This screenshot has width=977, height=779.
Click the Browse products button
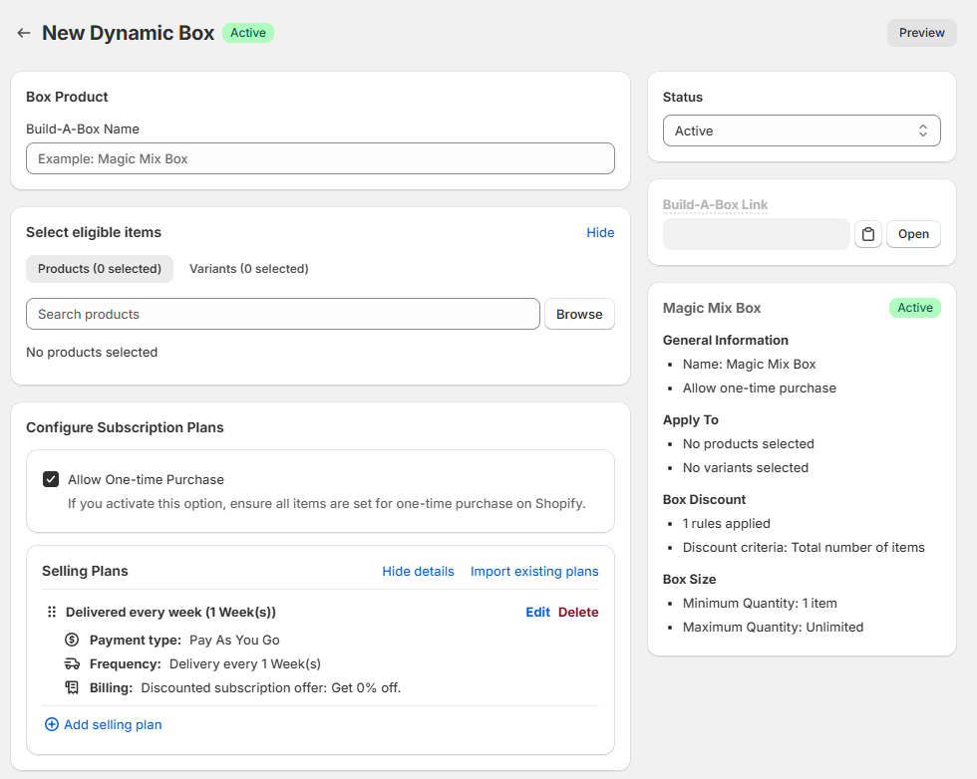pos(579,314)
